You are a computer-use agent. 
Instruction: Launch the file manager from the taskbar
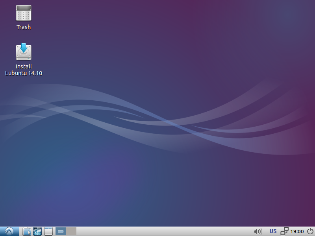[27, 231]
